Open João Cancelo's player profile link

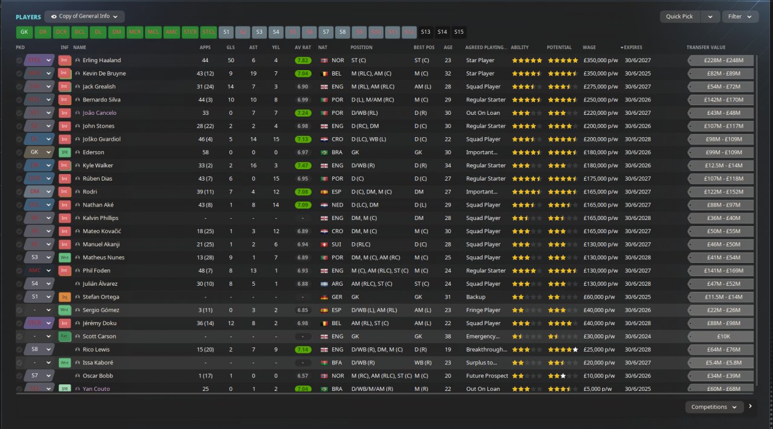(100, 113)
